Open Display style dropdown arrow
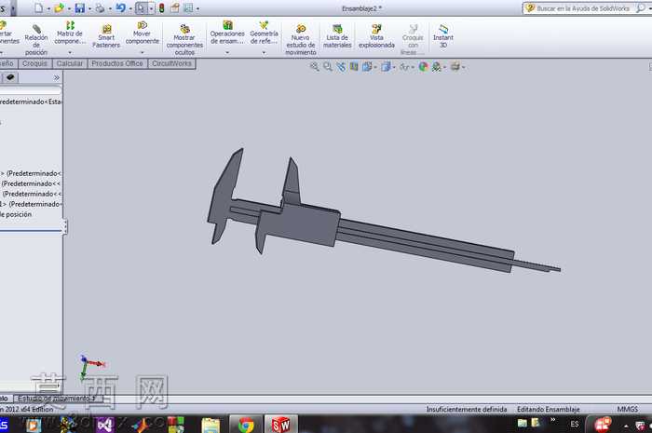The width and height of the screenshot is (652, 433). coord(393,67)
